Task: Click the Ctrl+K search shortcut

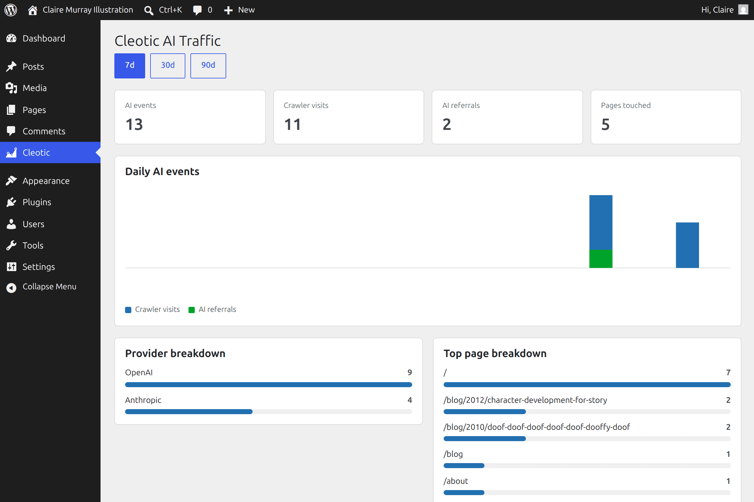Action: 171,10
